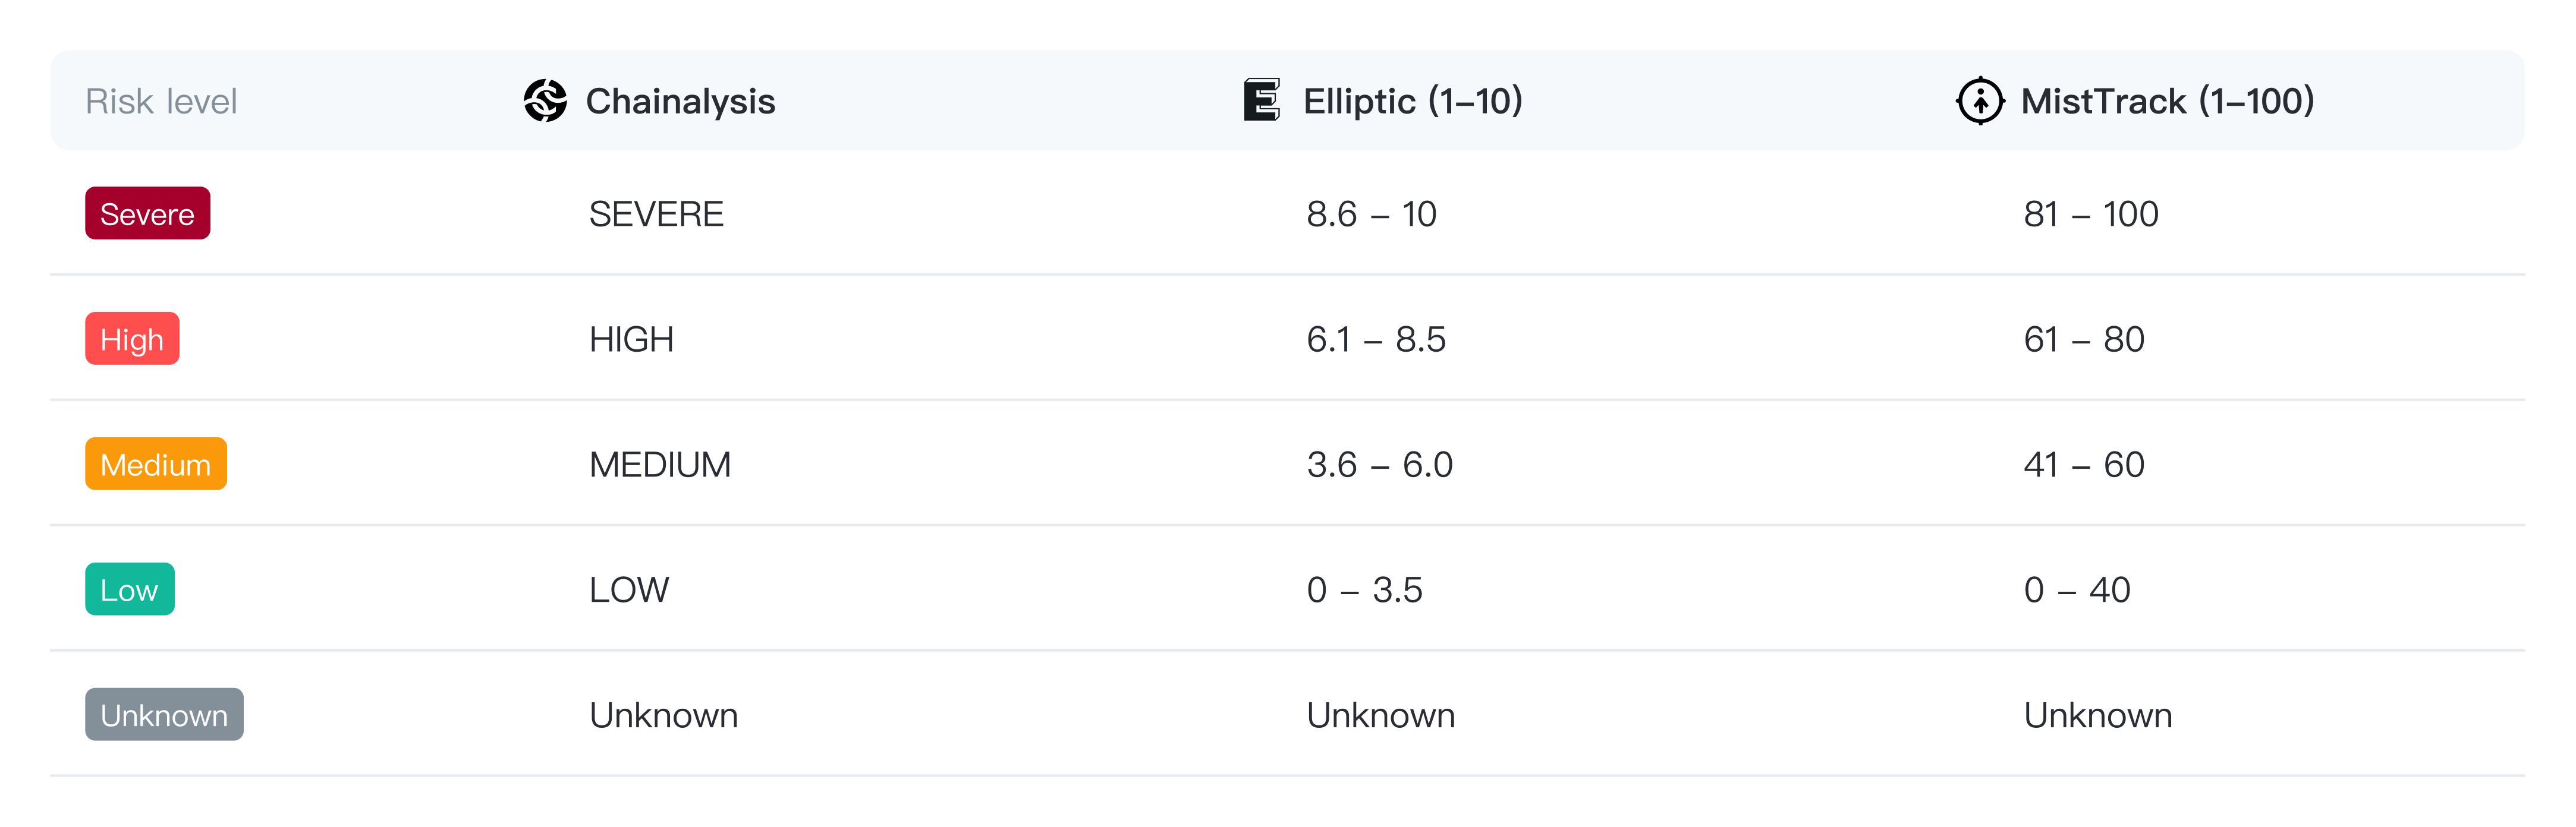Click the MistTrack (1–100) header text

tap(2167, 101)
